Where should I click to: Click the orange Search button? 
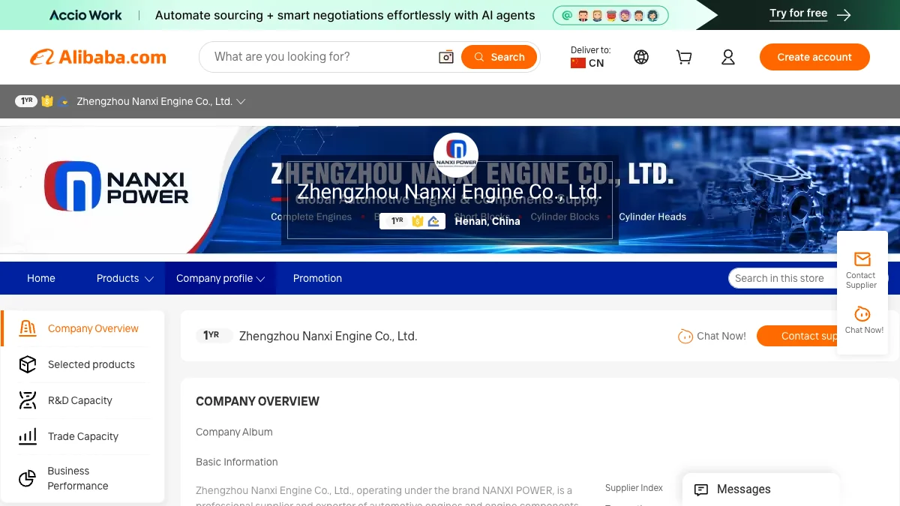[x=499, y=57]
